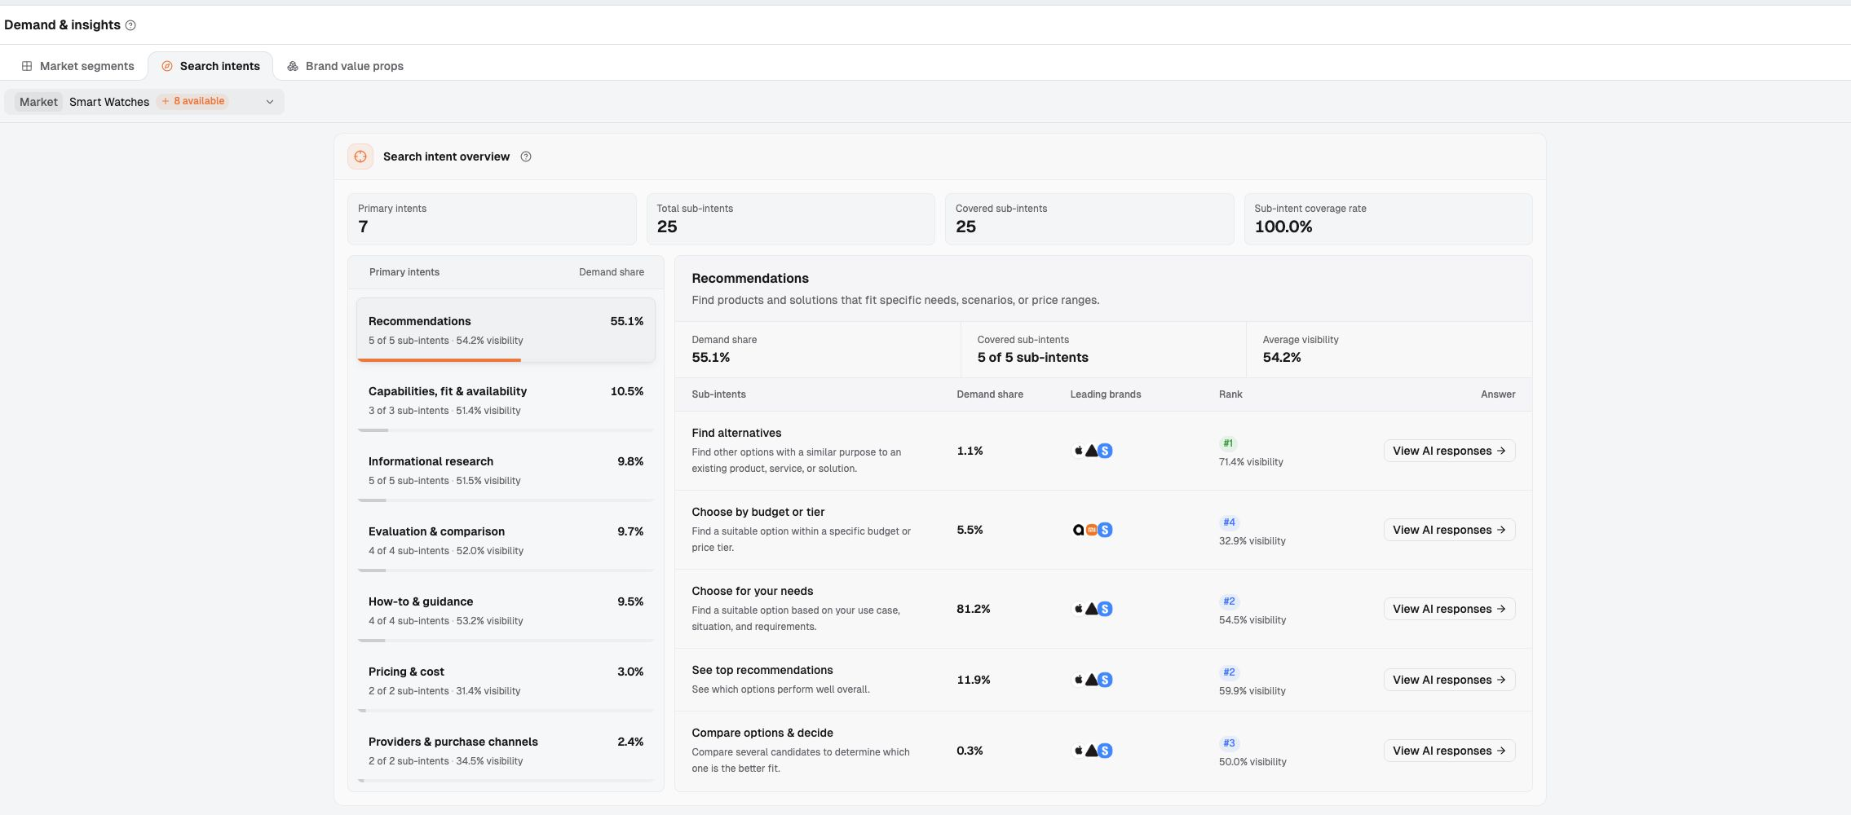Screen dimensions: 1851x815
Task: Click Compare options & decide sub-intent title
Action: coord(762,733)
